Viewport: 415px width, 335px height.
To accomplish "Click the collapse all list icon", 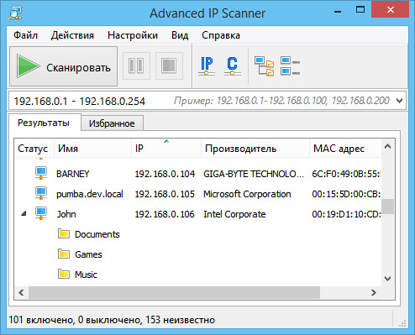I will coord(291,66).
